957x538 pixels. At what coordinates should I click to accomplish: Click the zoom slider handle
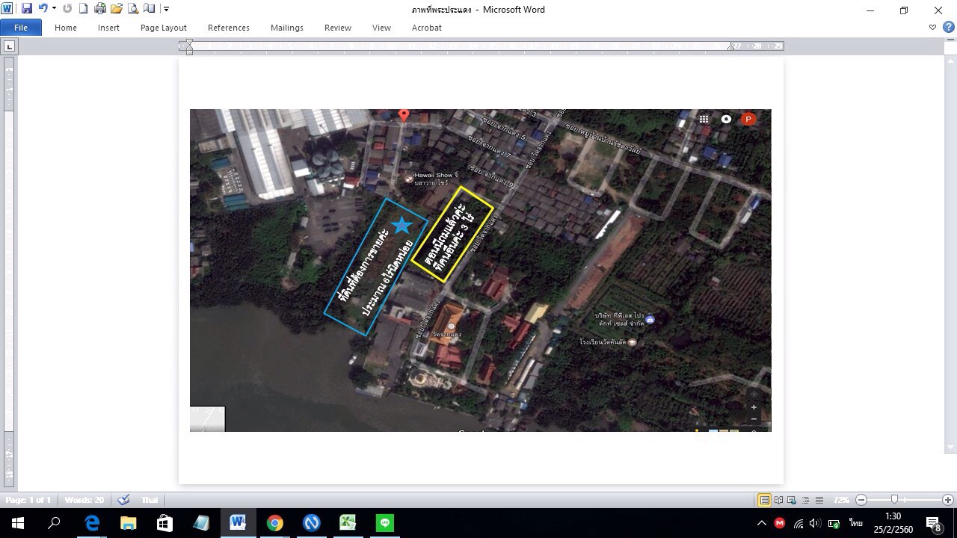(x=894, y=500)
